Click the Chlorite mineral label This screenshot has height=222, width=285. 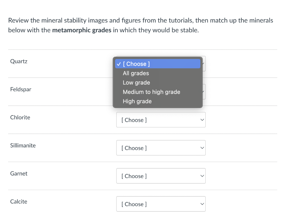point(20,117)
